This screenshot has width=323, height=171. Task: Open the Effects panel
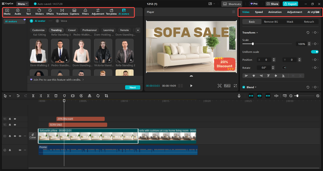point(50,12)
